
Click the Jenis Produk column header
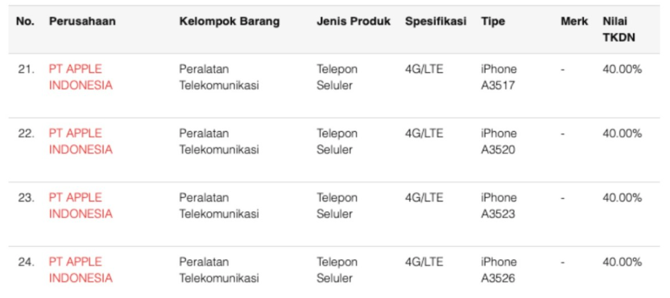point(353,22)
